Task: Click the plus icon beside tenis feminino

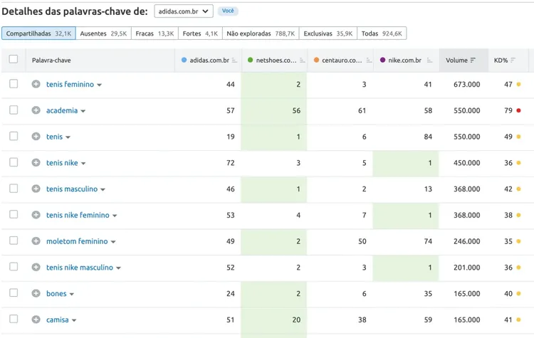Action: [36, 84]
